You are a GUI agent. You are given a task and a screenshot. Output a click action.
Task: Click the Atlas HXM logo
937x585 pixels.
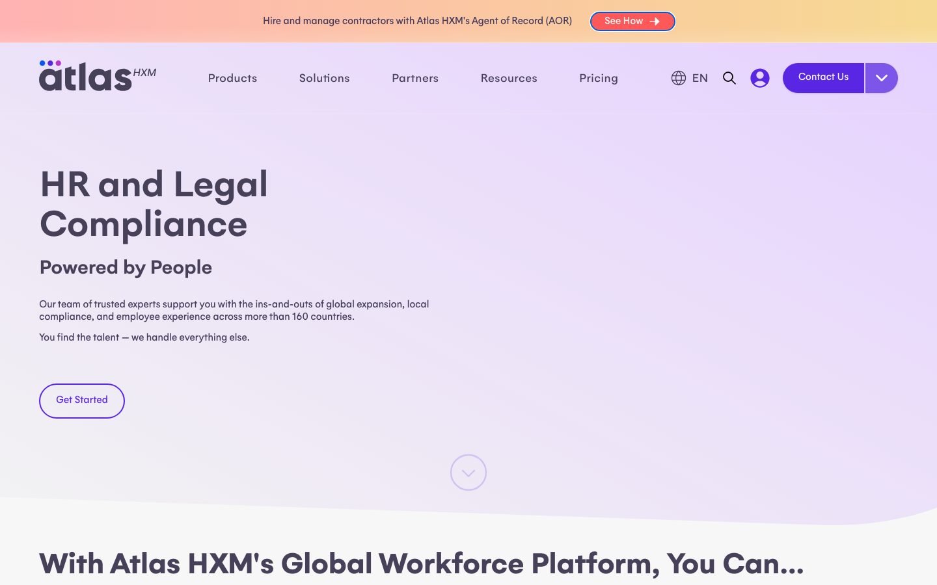pyautogui.click(x=98, y=76)
